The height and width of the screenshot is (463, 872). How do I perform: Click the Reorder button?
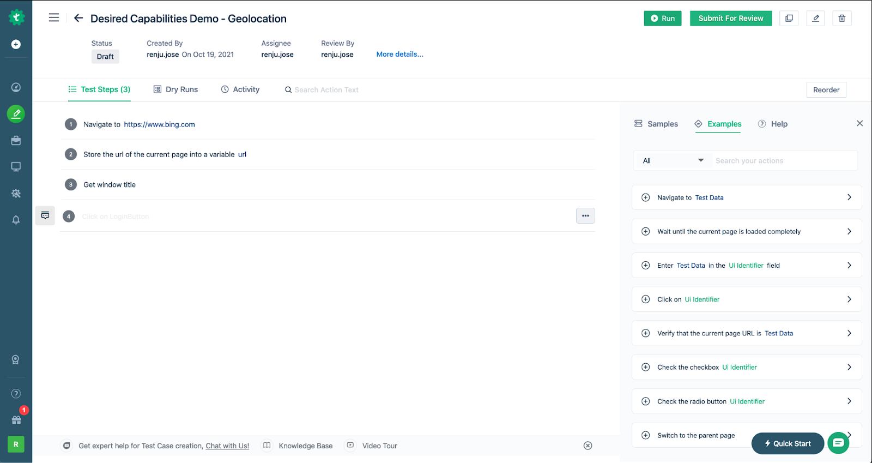click(x=826, y=90)
